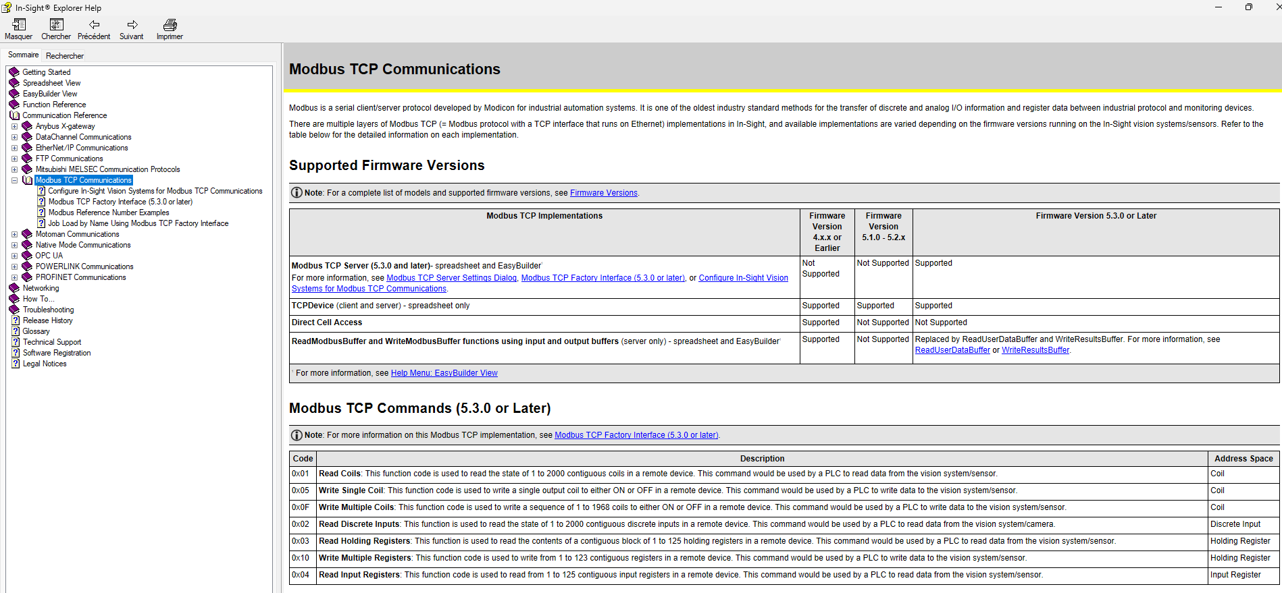Expand the EtherNet/IP Communications node

coord(14,148)
